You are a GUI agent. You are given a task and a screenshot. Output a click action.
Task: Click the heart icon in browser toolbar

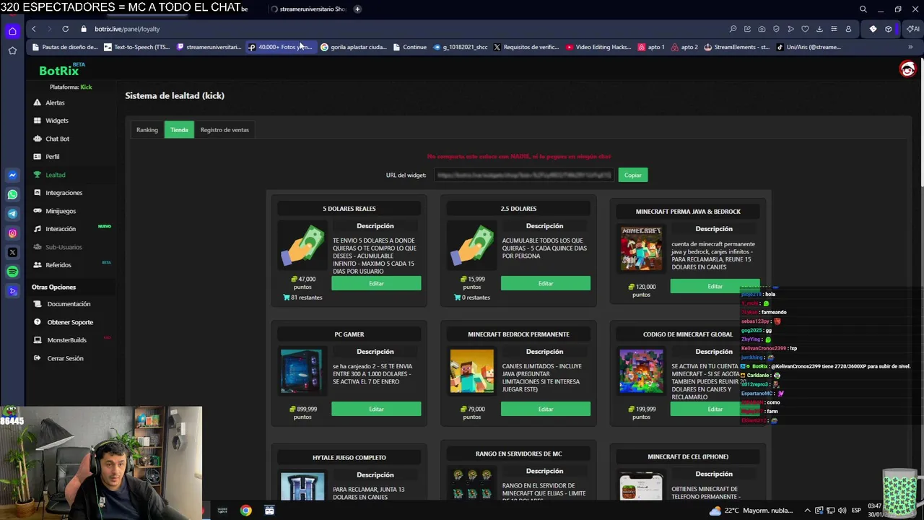805,29
